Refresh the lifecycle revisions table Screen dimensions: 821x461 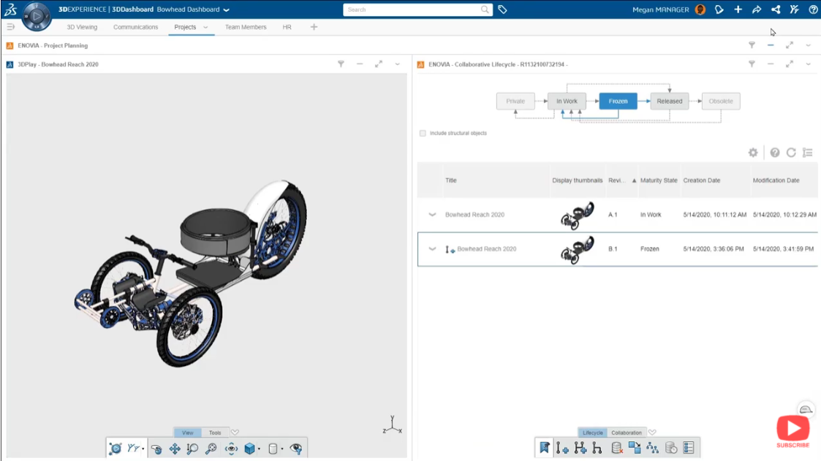click(x=791, y=152)
